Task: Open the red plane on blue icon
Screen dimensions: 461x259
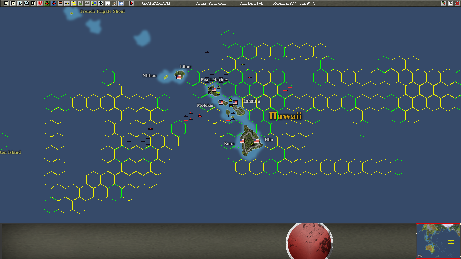Action: (54, 3)
